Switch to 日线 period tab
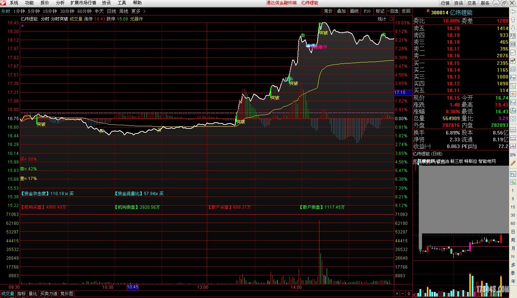517x298 pixels. click(x=112, y=11)
